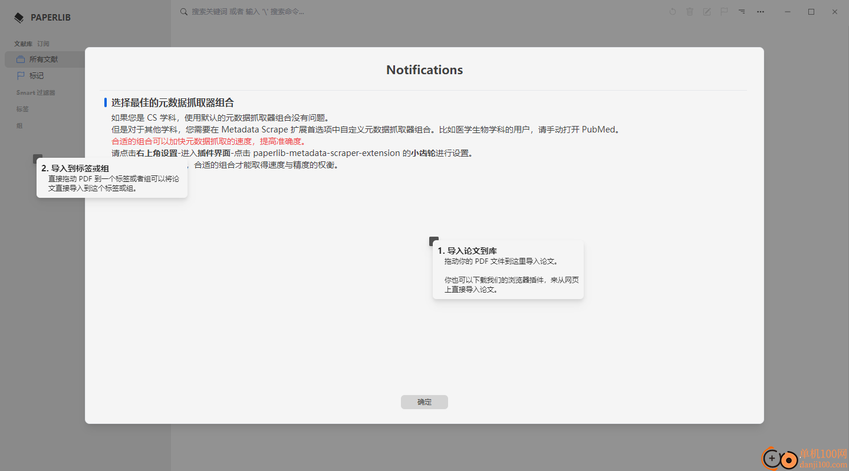Click the flag icon in top toolbar

(x=724, y=11)
